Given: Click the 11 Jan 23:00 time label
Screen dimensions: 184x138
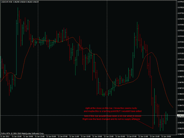Looking at the screenshot, I should click(x=40, y=137).
